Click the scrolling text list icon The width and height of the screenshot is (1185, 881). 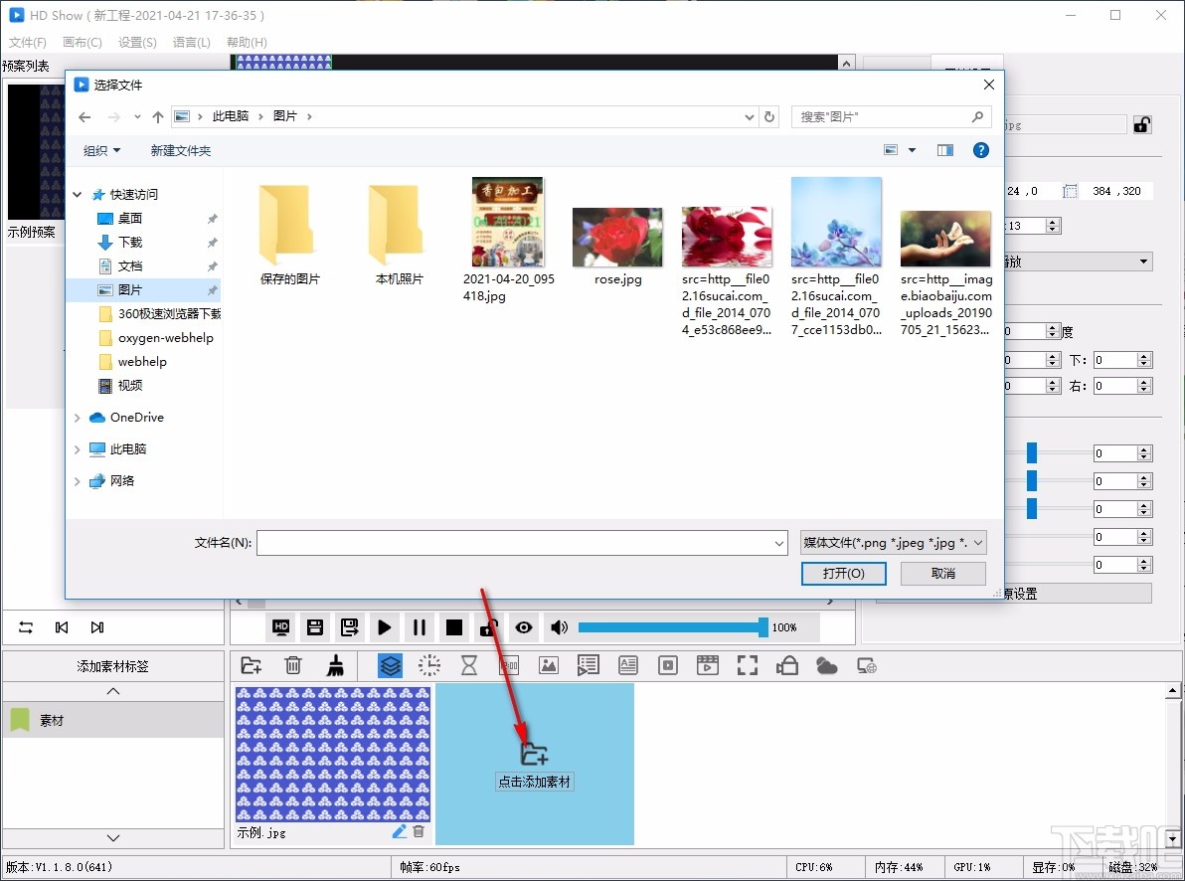(x=588, y=665)
